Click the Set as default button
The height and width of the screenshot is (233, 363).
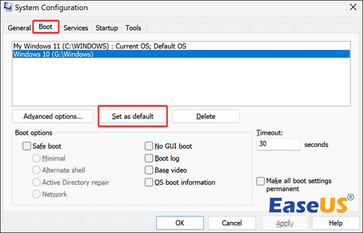click(x=133, y=116)
